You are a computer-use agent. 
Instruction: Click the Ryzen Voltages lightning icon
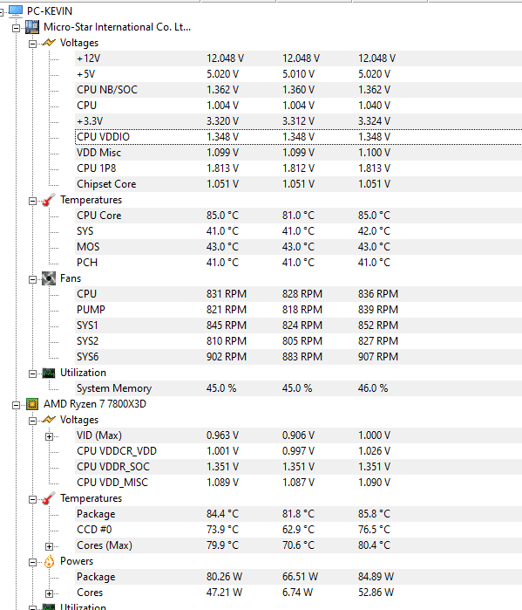click(x=49, y=420)
